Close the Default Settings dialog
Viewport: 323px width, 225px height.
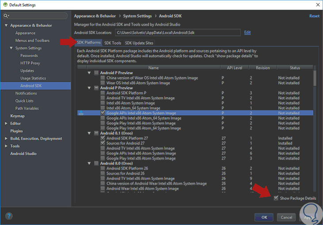coord(318,5)
